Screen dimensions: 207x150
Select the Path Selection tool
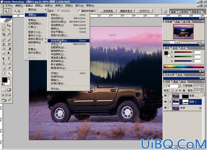pyautogui.click(x=4, y=59)
